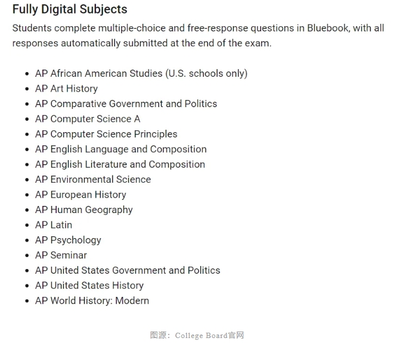The image size is (397, 344).
Task: Click the word Bluebook in the description
Action: point(328,28)
